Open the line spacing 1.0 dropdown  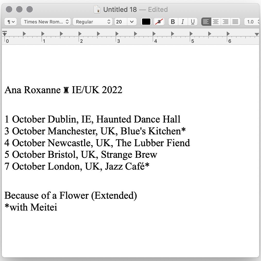click(x=252, y=22)
